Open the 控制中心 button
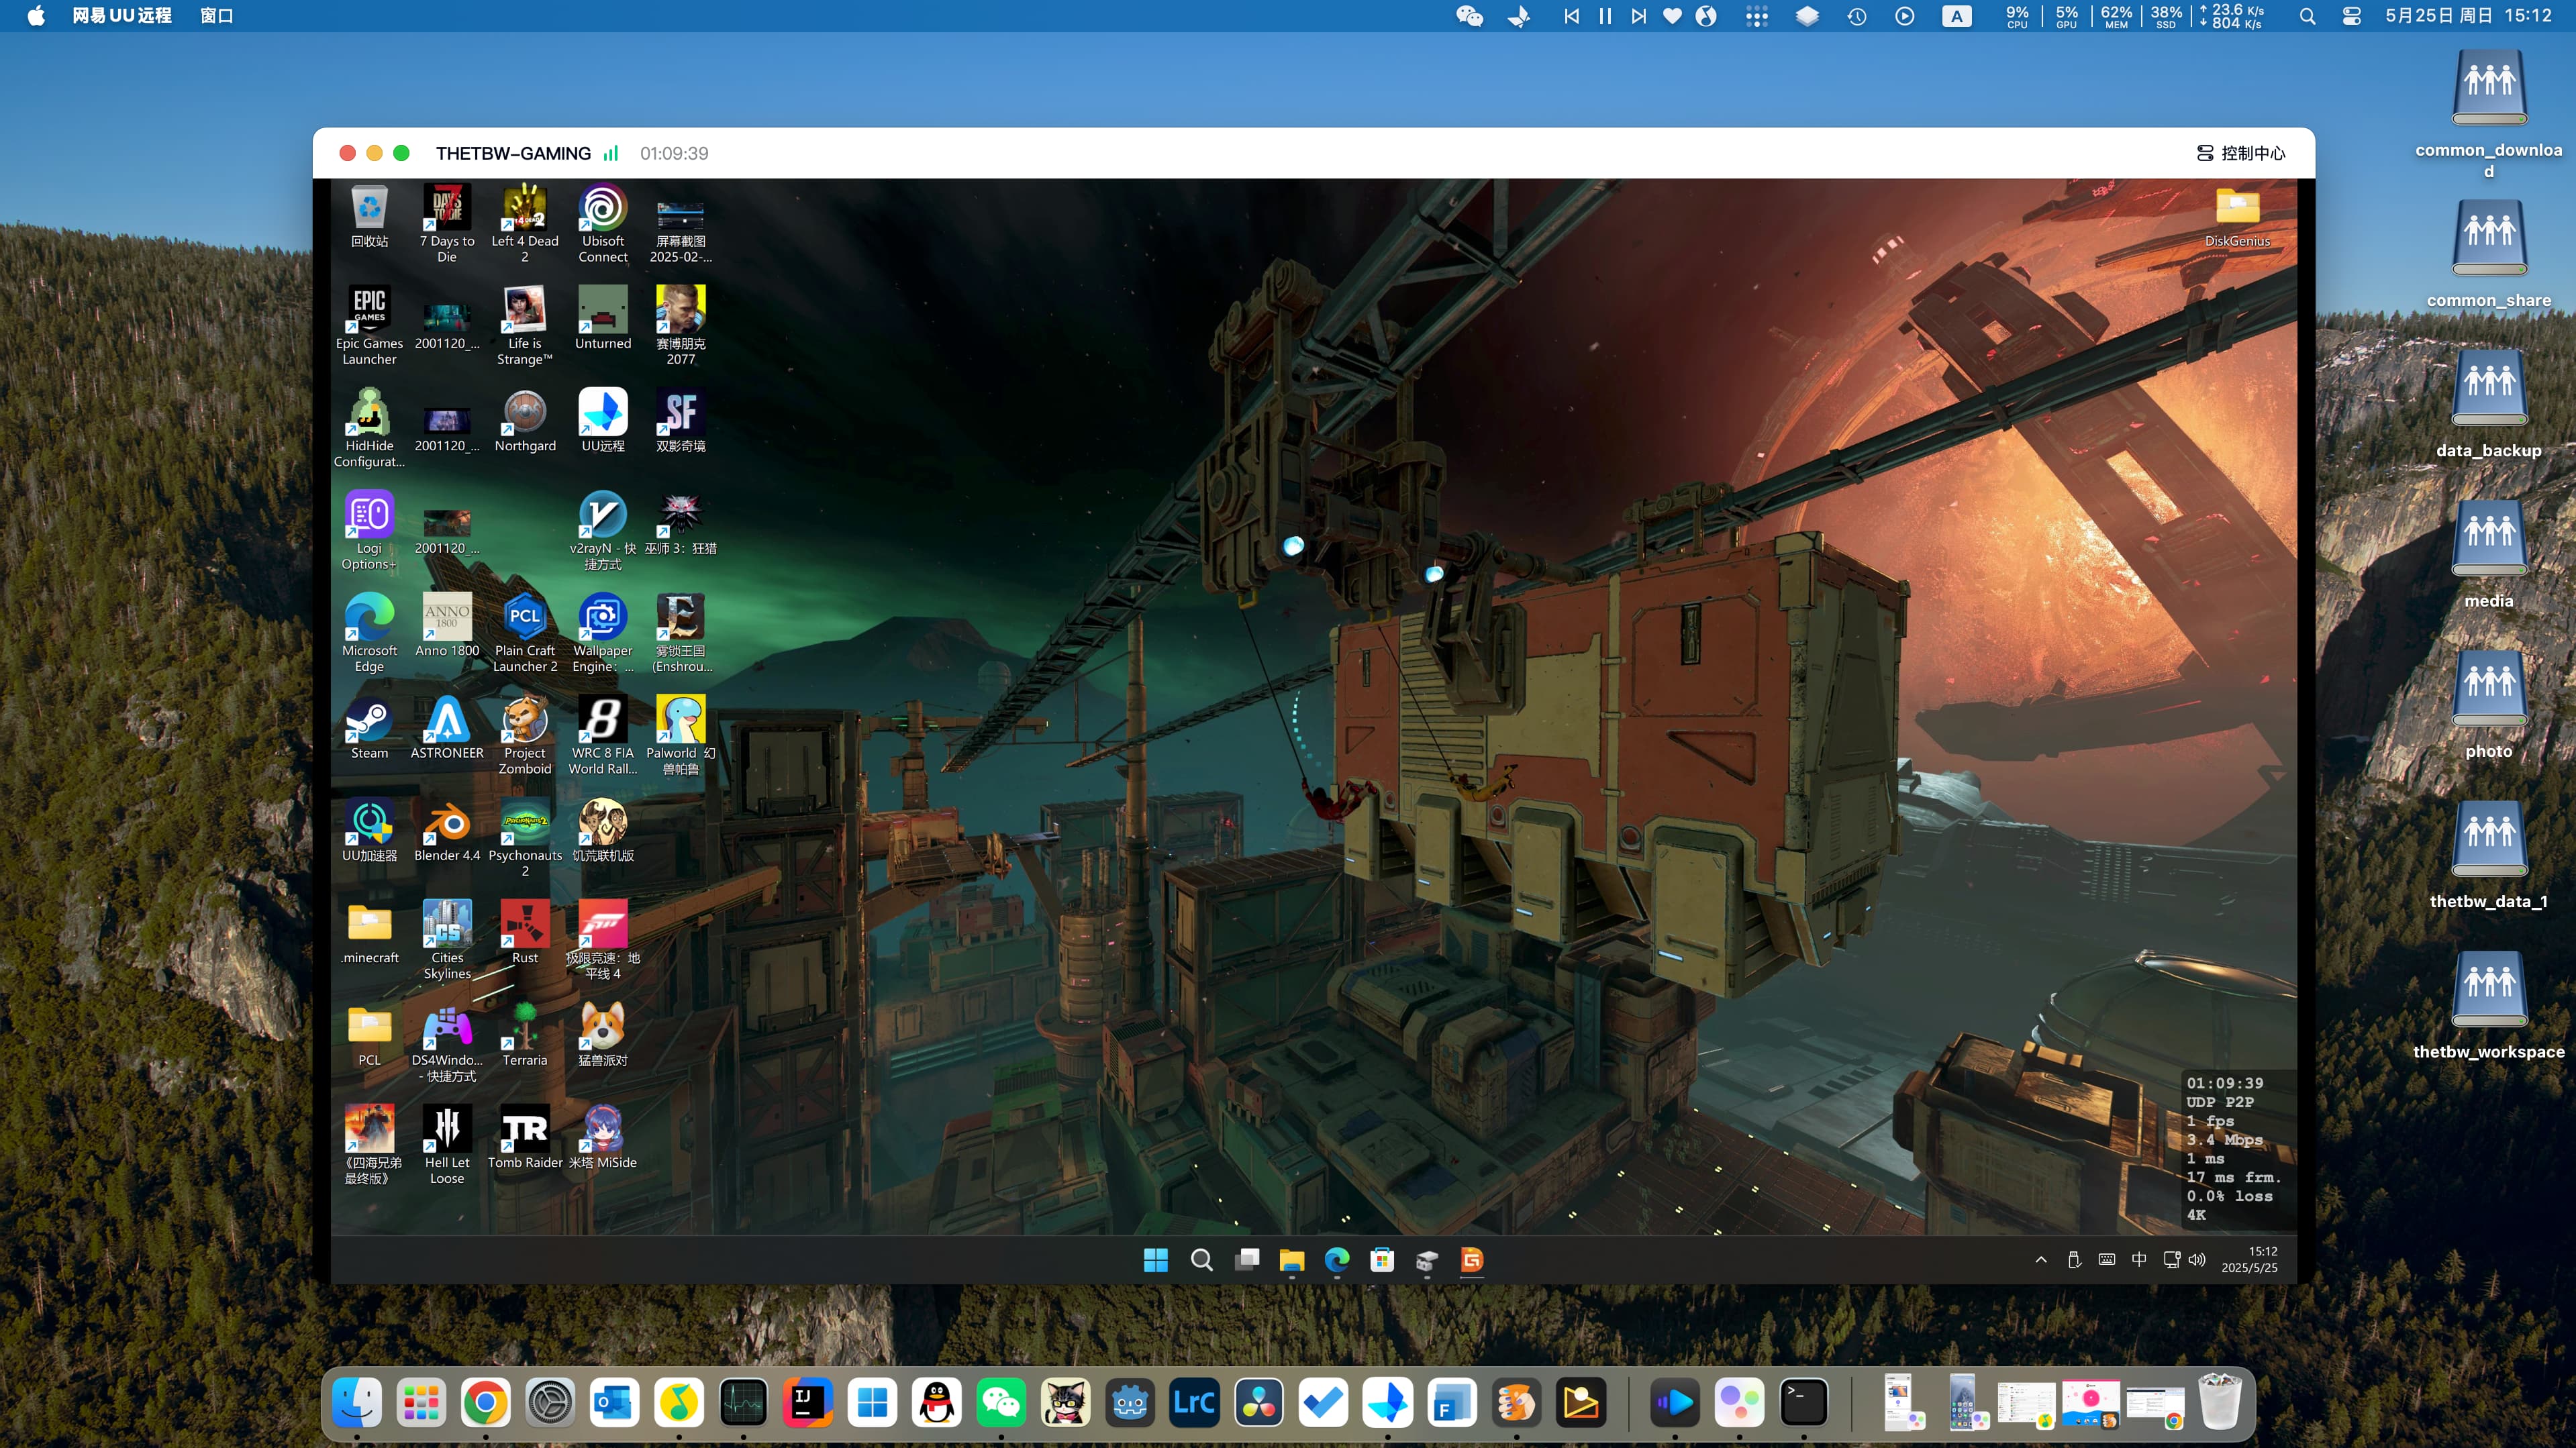 pyautogui.click(x=2241, y=153)
